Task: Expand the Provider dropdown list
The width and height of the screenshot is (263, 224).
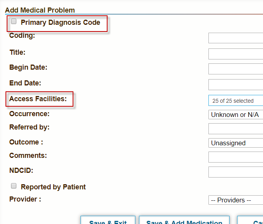Action: (236, 200)
